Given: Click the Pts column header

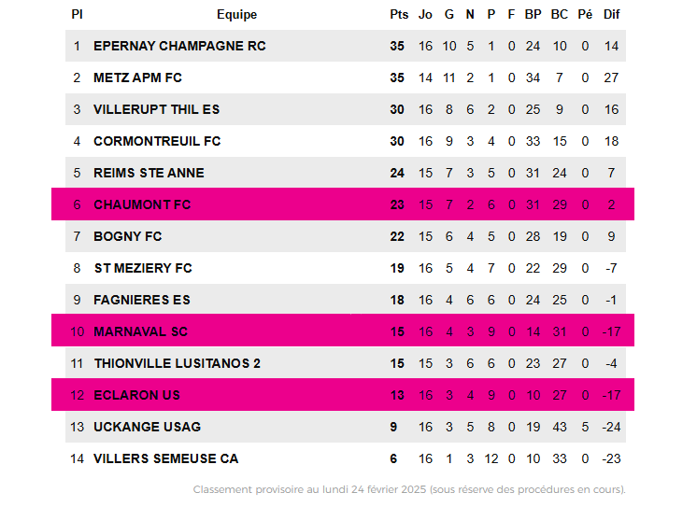Looking at the screenshot, I should pyautogui.click(x=398, y=14).
